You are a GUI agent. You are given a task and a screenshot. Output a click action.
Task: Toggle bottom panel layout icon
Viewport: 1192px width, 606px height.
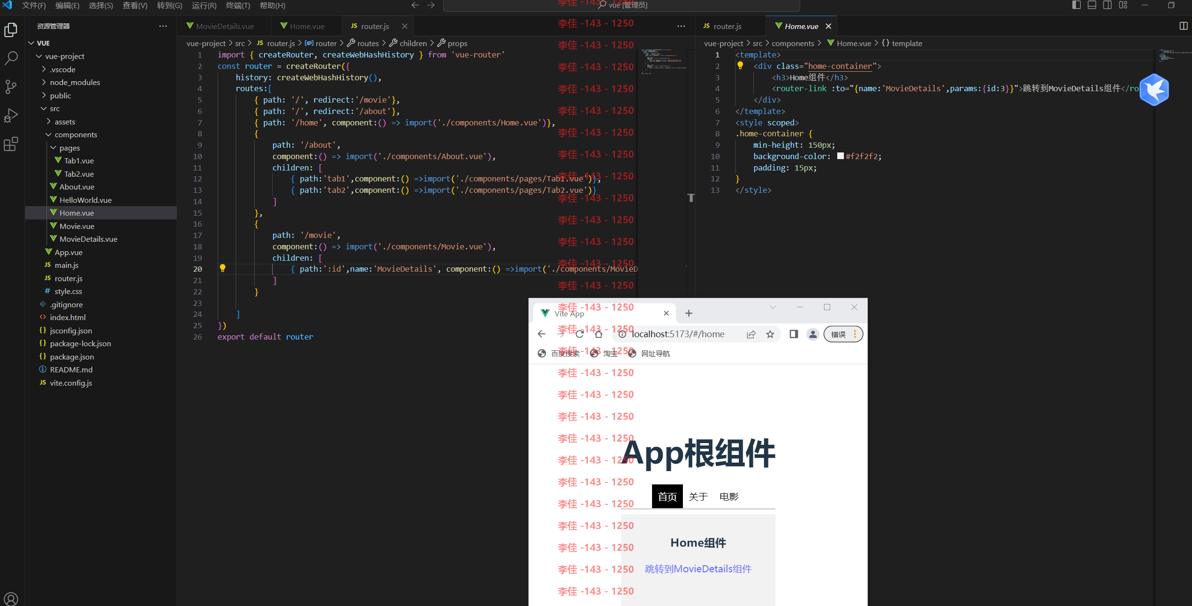click(1092, 5)
